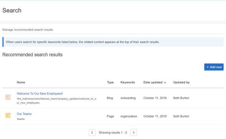Click the Add new button
Image resolution: width=226 pixels, height=139 pixels.
[x=214, y=67]
